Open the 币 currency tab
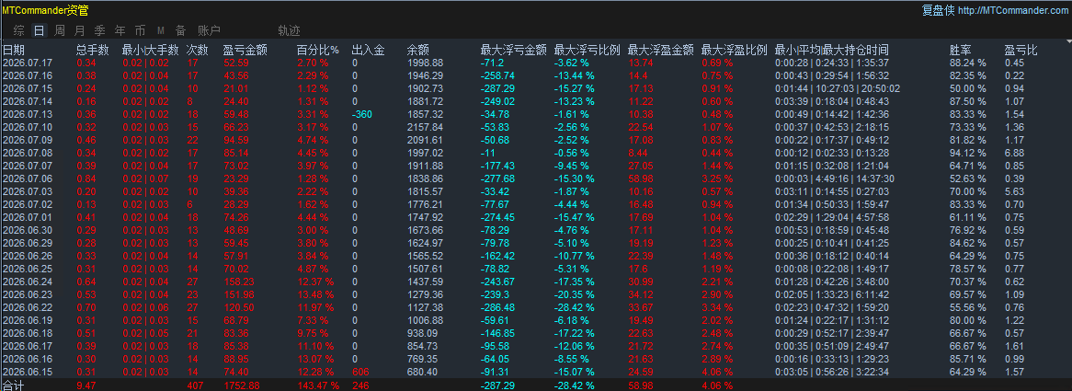The height and width of the screenshot is (391, 1072). click(140, 30)
